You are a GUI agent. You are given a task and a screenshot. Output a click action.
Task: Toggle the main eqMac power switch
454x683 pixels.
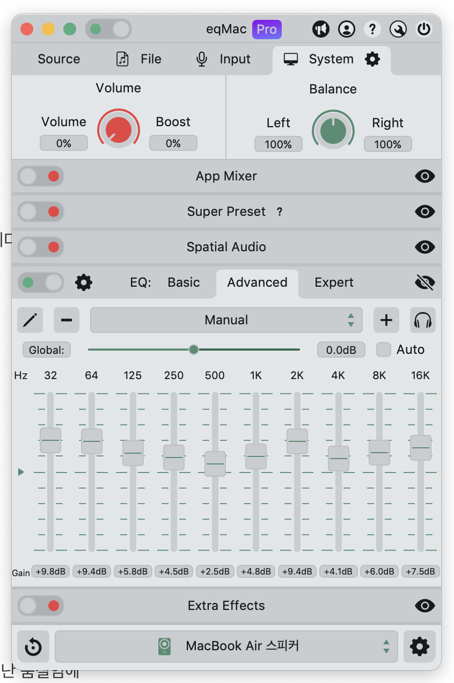tap(108, 29)
